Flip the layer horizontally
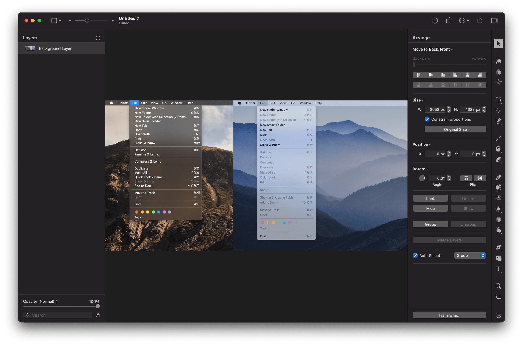 click(466, 178)
